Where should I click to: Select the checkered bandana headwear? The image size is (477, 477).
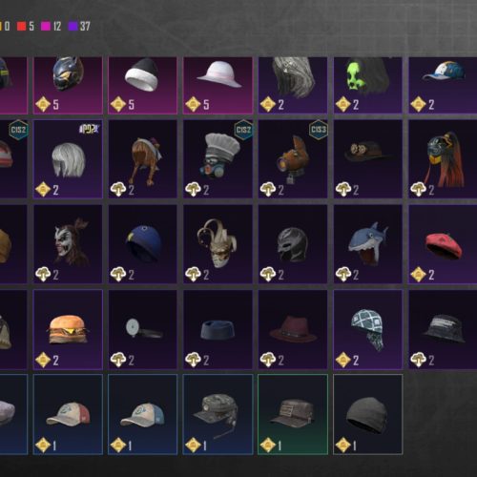tap(368, 329)
